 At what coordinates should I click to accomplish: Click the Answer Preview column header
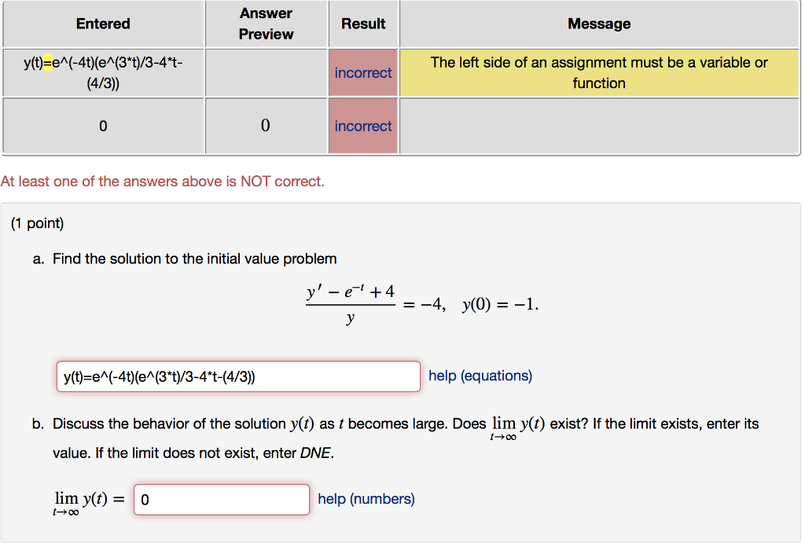[x=266, y=24]
